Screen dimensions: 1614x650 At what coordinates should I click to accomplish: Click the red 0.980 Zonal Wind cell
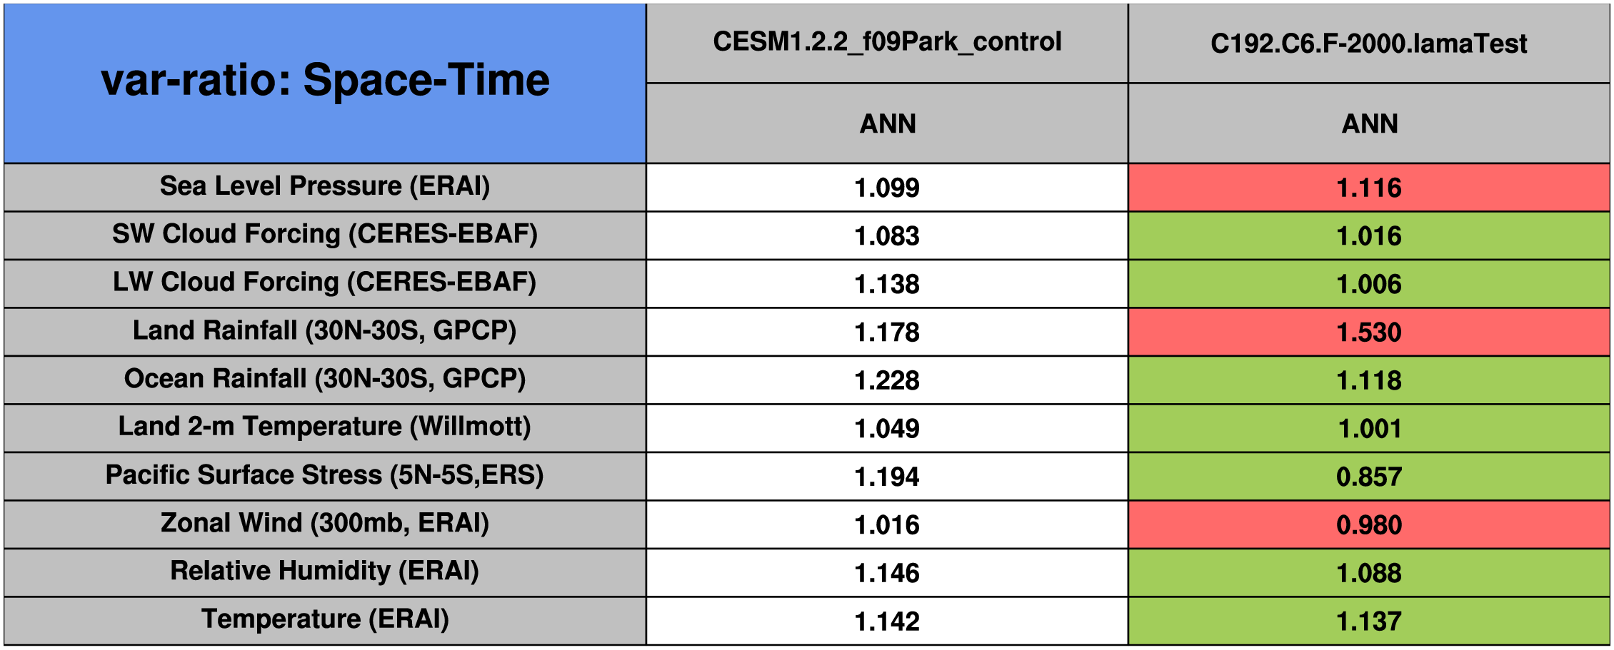click(x=1368, y=524)
